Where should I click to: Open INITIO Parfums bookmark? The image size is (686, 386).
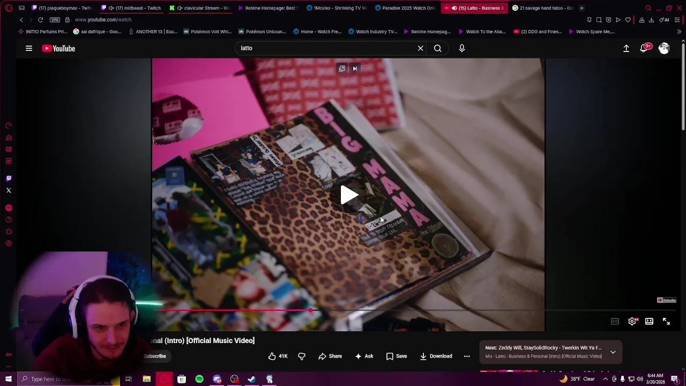click(42, 32)
